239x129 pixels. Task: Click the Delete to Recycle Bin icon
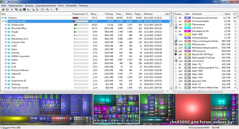33,10
